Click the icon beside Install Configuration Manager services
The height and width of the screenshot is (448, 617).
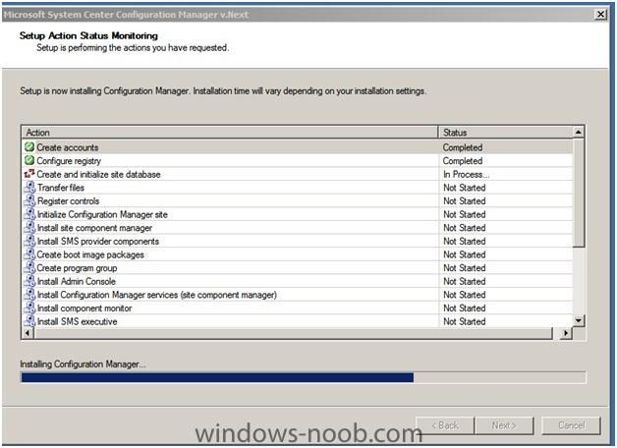(29, 294)
